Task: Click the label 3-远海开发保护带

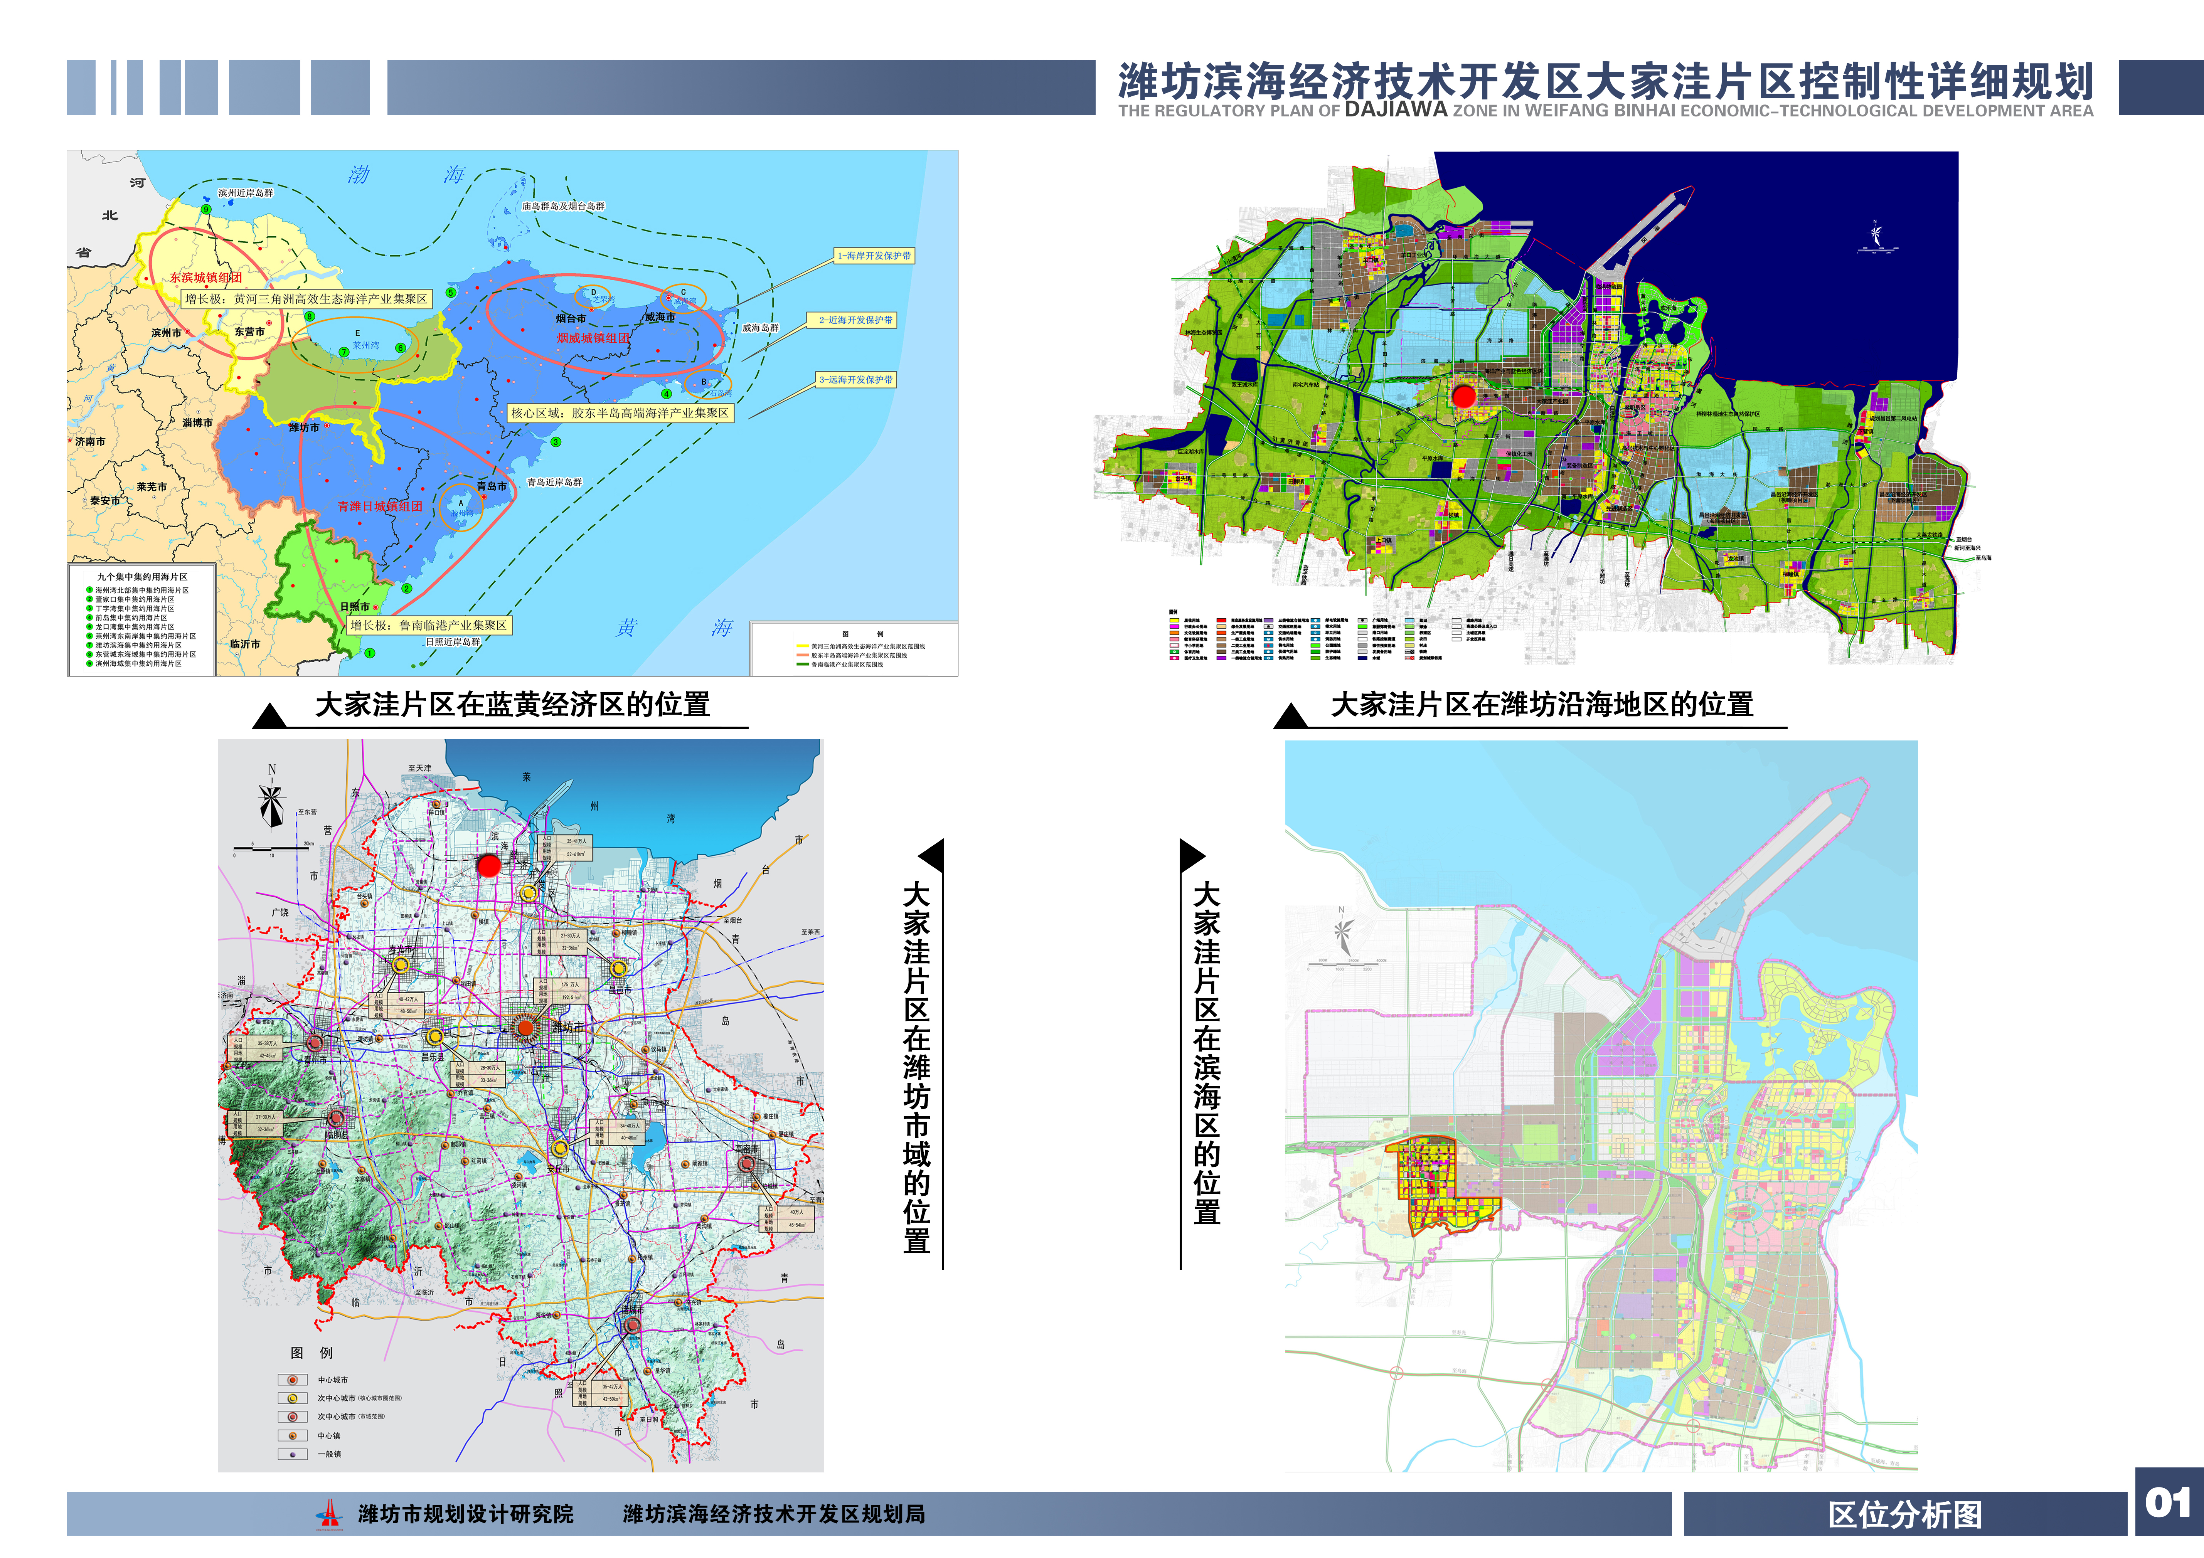Action: (x=855, y=380)
